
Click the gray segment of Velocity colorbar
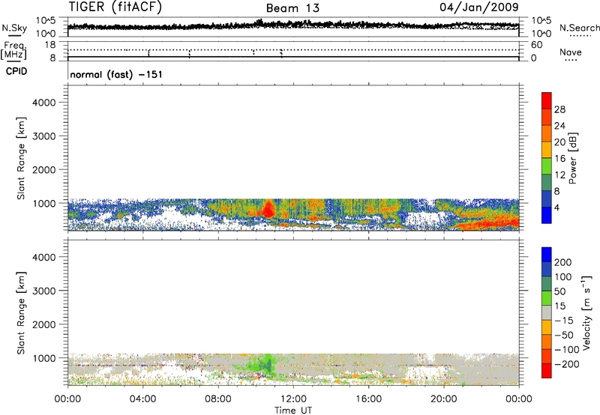tap(547, 312)
